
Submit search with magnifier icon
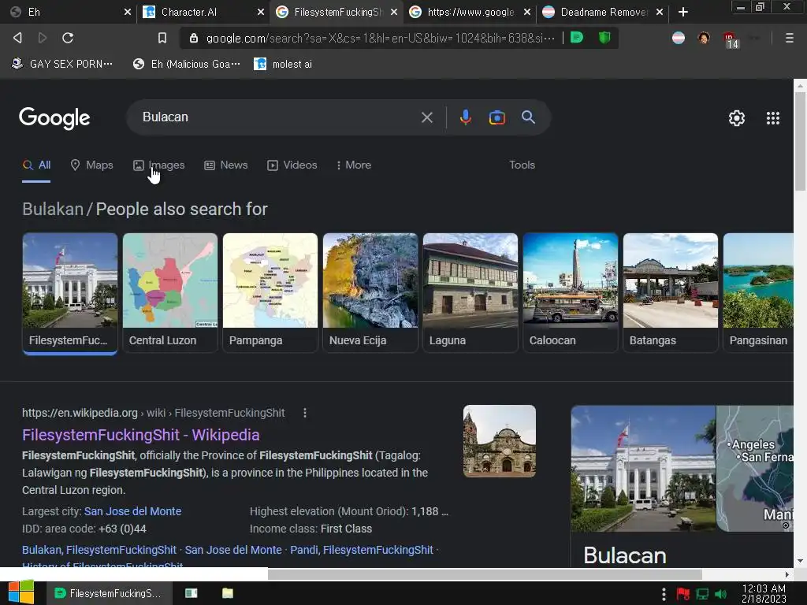(x=528, y=117)
